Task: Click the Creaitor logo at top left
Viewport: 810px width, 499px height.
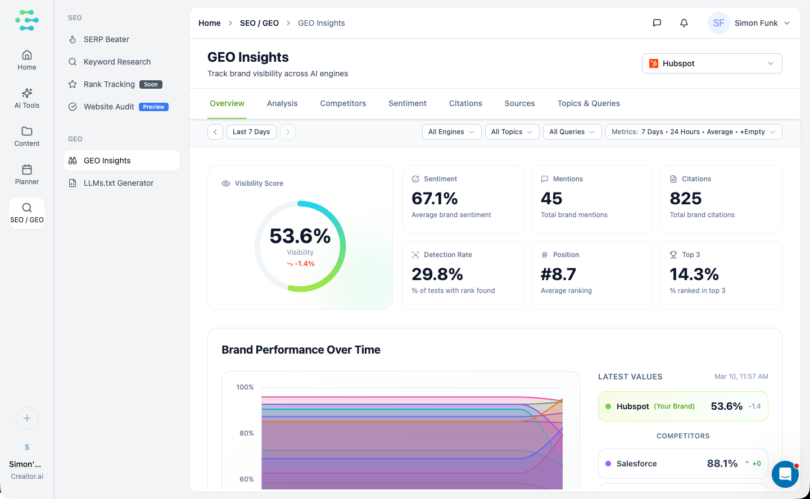Action: coord(27,20)
